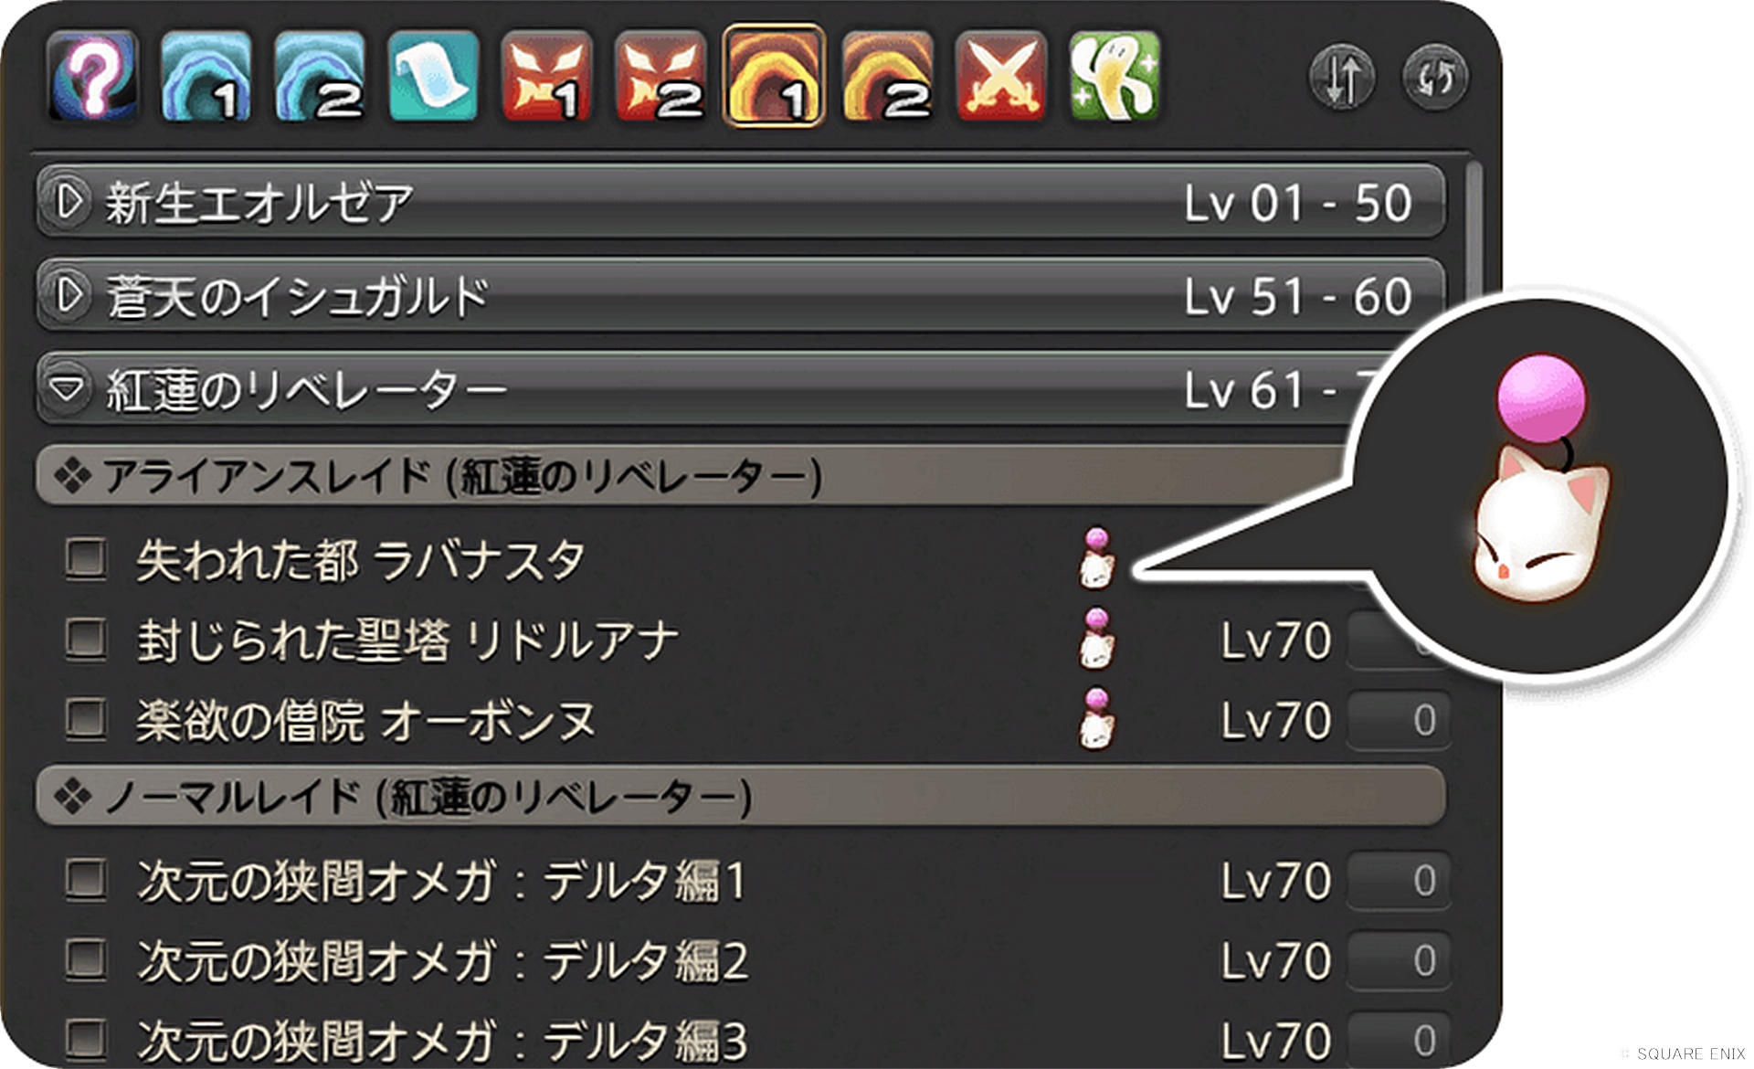Click the up-down arrows sort button
Viewport: 1754px width, 1069px height.
[1342, 77]
